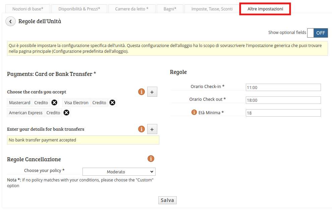Open the Camere da letto tab
The height and width of the screenshot is (210, 332).
[132, 9]
